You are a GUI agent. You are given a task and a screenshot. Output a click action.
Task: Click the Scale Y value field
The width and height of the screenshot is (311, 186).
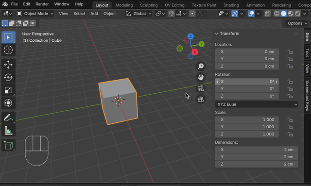[x=247, y=127]
